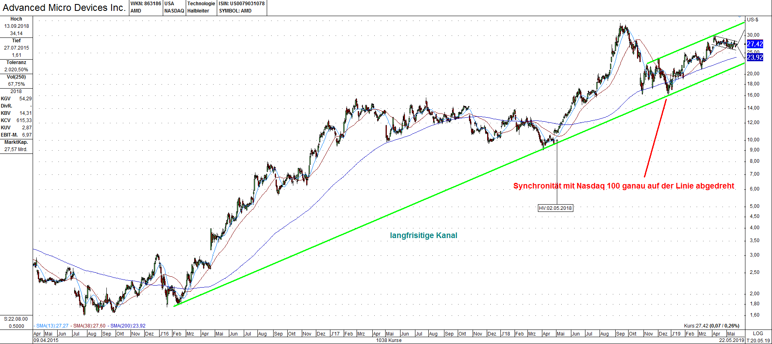The height and width of the screenshot is (344, 772).
Task: Click the "Vol(250)" heading
Action: click(16, 77)
